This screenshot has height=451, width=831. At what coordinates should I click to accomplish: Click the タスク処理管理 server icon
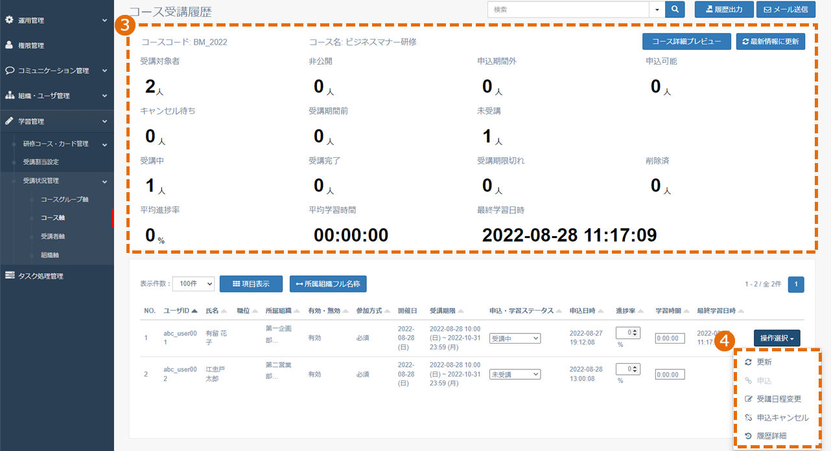(x=9, y=276)
